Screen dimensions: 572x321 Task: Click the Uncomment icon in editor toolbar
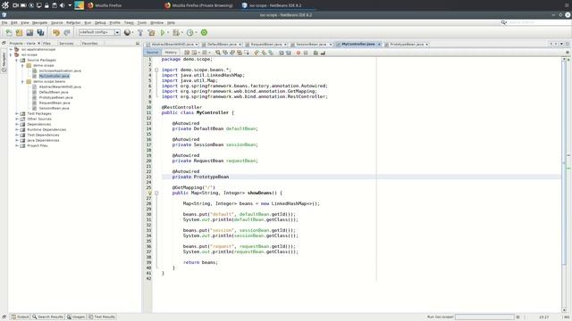[323, 53]
